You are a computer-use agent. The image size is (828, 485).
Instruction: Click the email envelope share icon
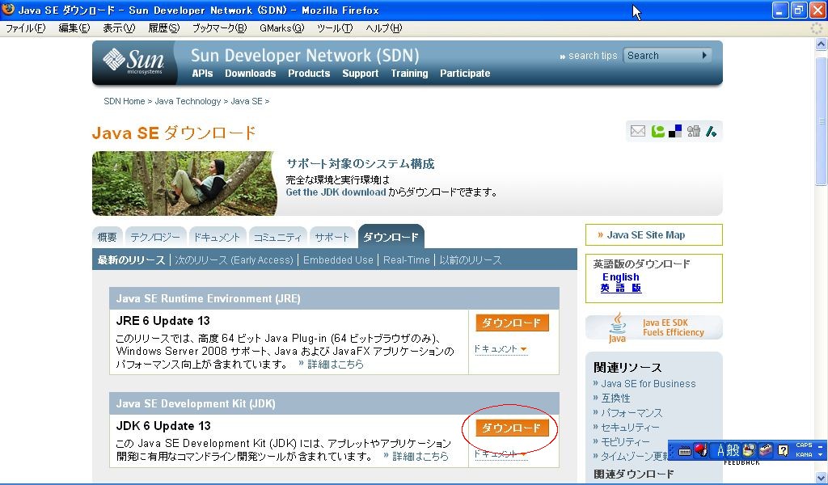[637, 131]
